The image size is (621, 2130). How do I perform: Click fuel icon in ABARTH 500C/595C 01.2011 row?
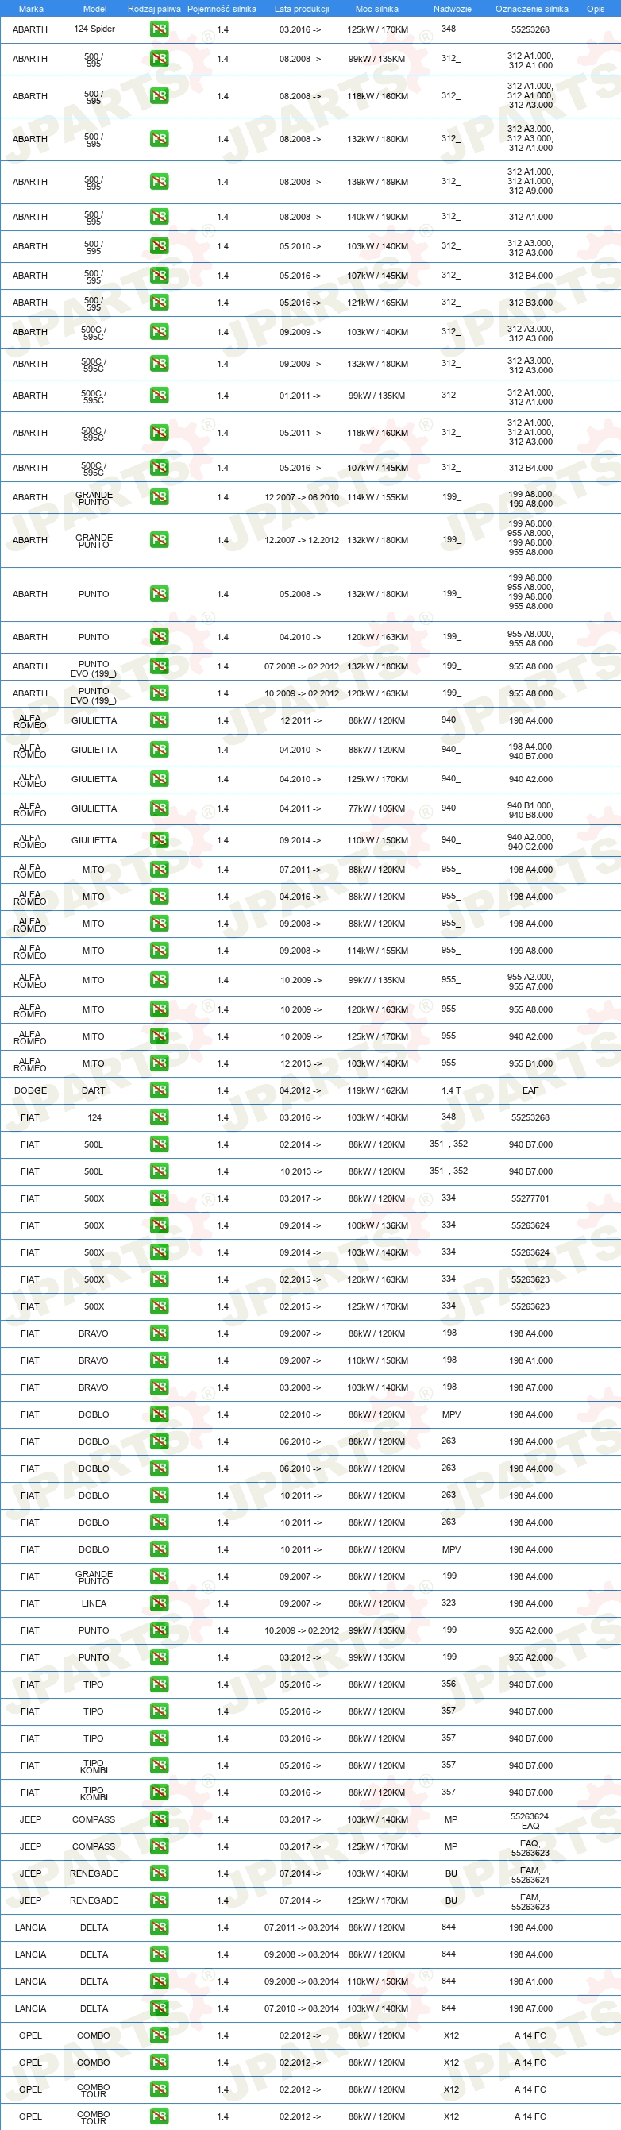159,396
